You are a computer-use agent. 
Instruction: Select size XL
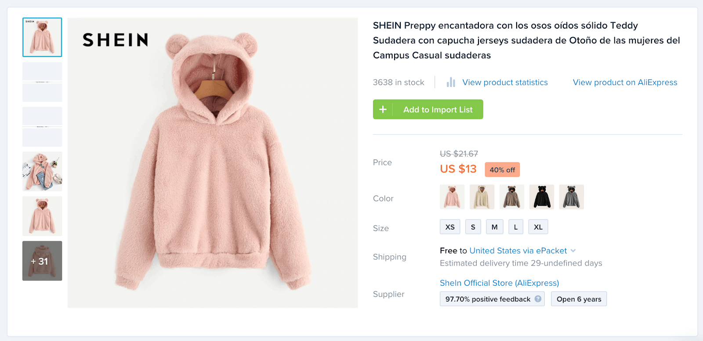pos(538,227)
